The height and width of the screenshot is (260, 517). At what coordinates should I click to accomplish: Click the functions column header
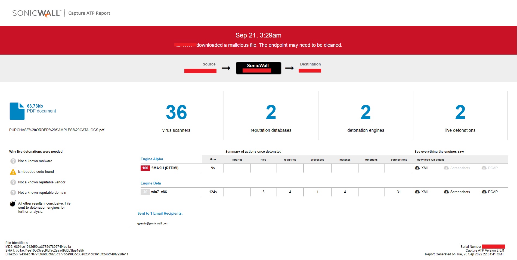click(371, 160)
